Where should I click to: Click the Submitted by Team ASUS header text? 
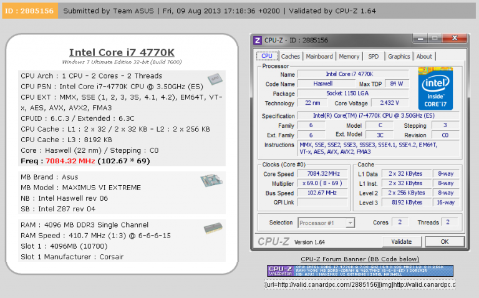[109, 11]
